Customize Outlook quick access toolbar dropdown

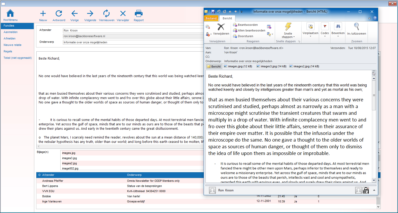[241, 12]
